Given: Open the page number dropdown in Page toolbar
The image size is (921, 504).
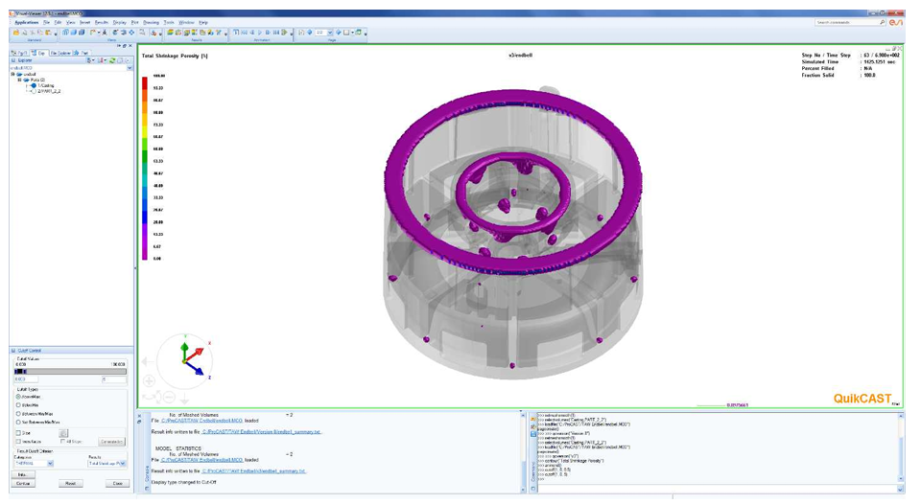Looking at the screenshot, I should coord(330,33).
